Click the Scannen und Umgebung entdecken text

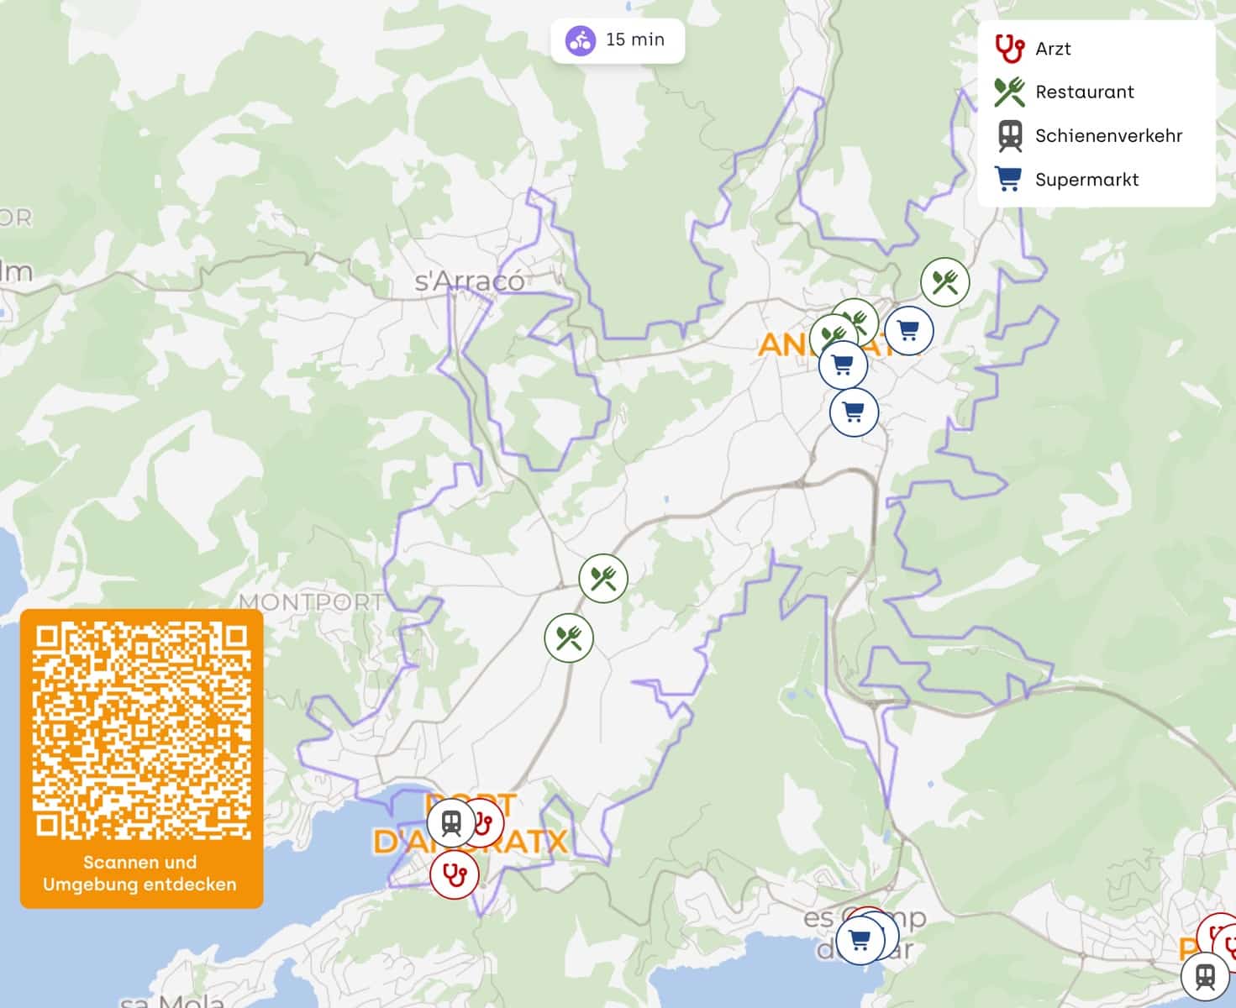[140, 874]
